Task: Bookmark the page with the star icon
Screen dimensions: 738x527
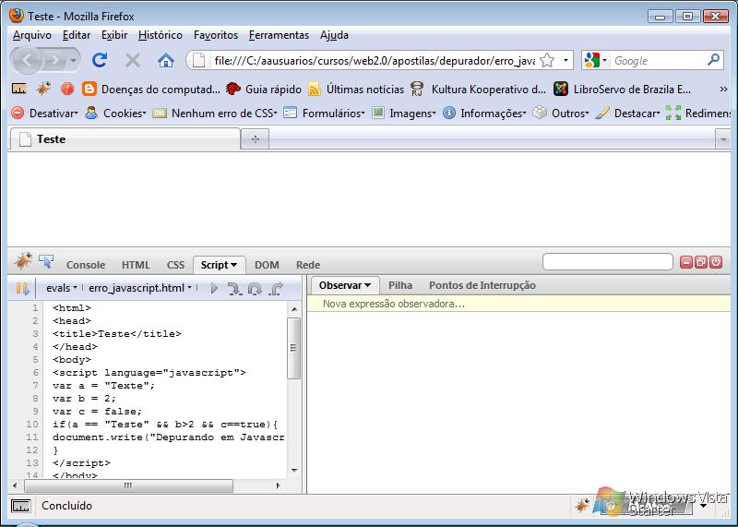Action: coord(547,60)
